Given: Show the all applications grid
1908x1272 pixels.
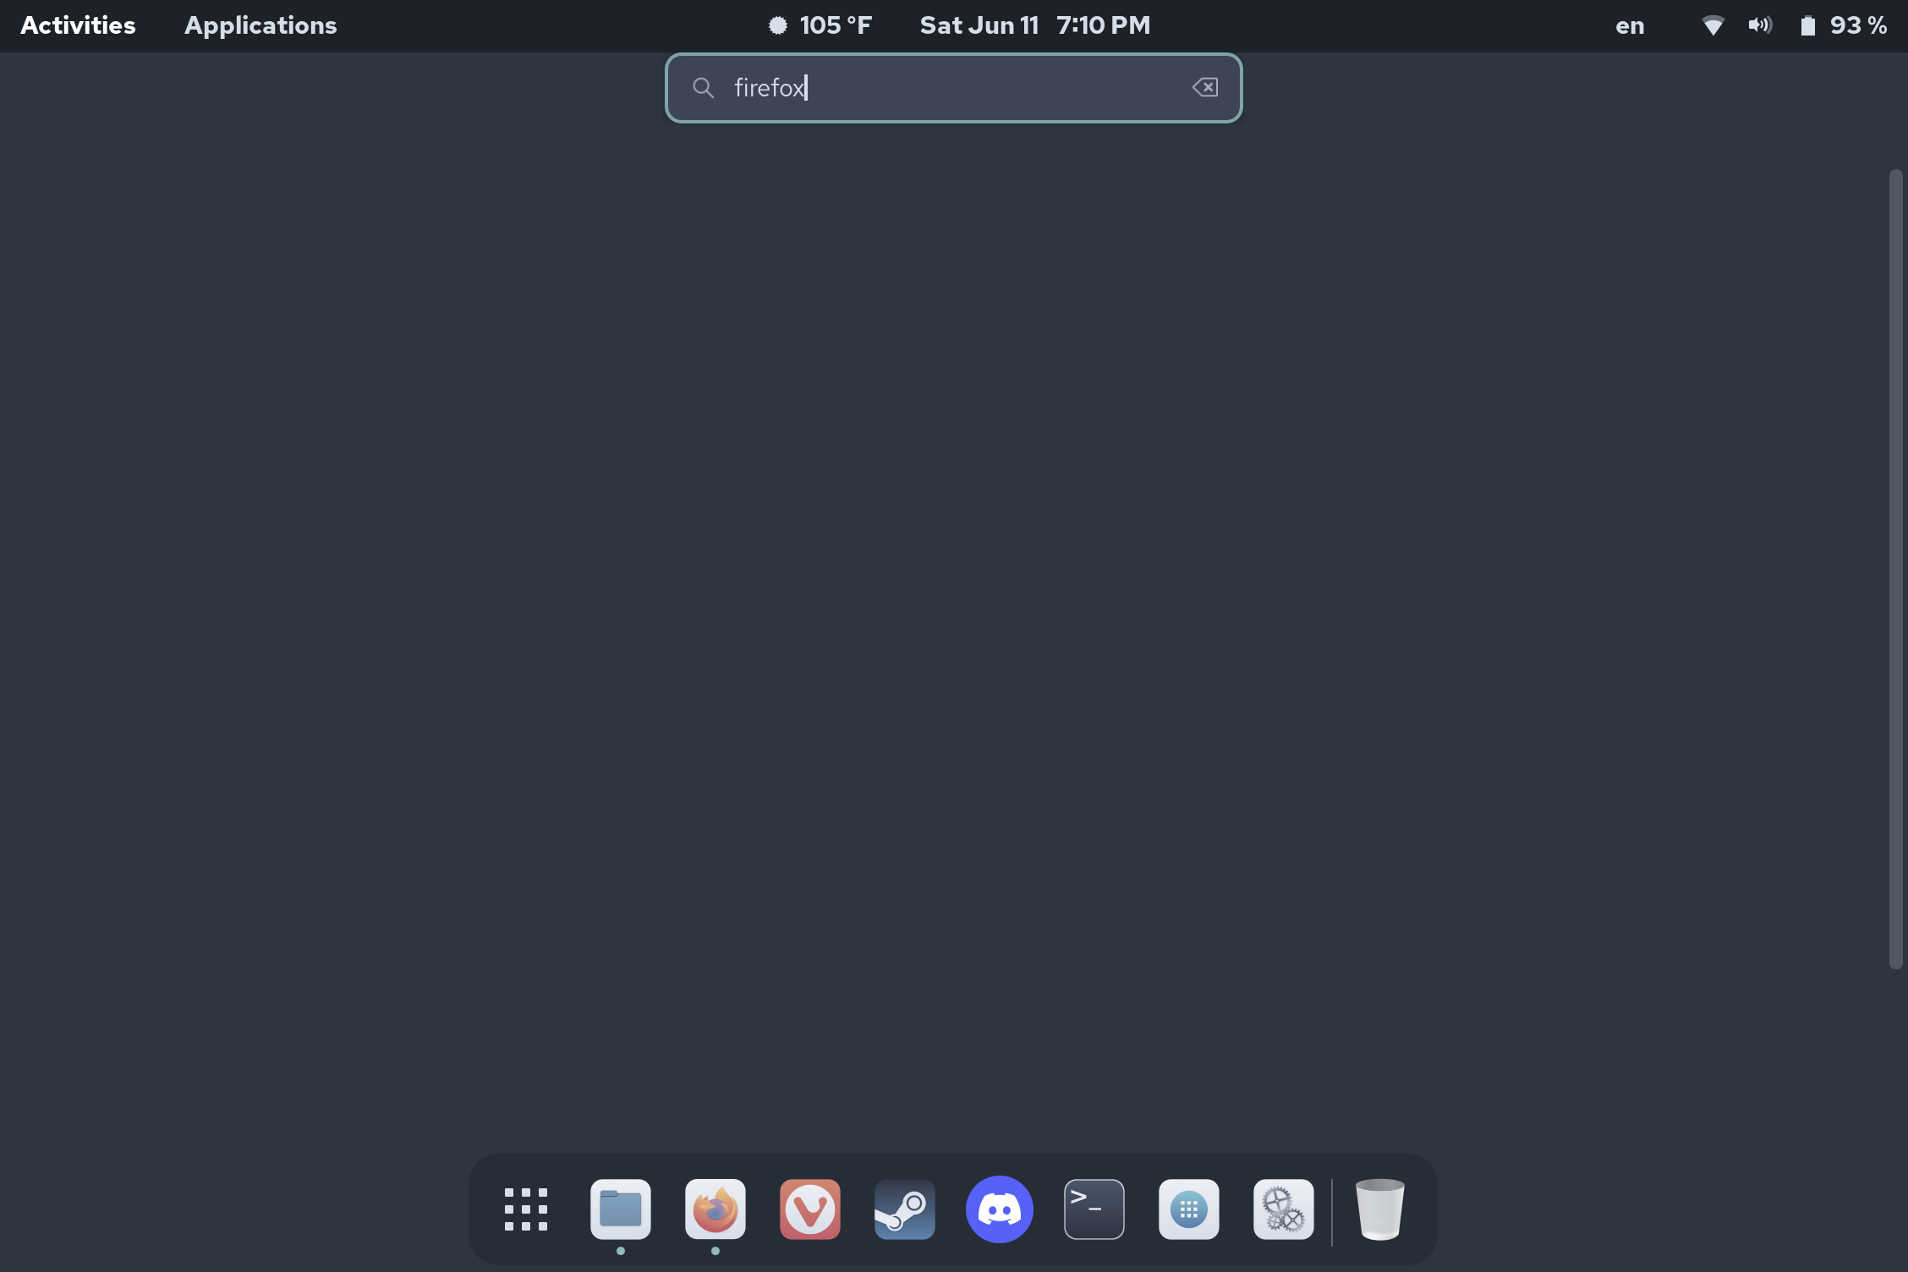Looking at the screenshot, I should coord(525,1209).
